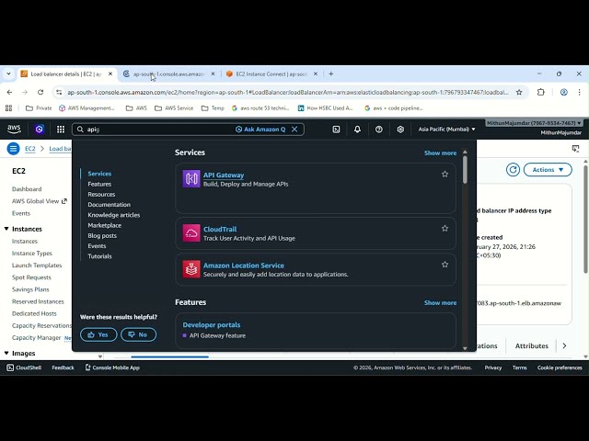Open the browser apps grid in bookmarks bar

pyautogui.click(x=8, y=108)
